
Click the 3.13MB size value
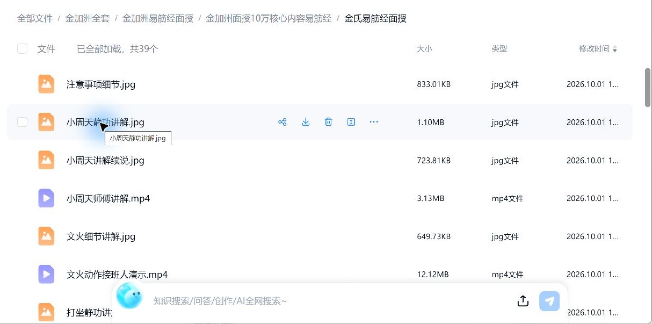click(431, 199)
